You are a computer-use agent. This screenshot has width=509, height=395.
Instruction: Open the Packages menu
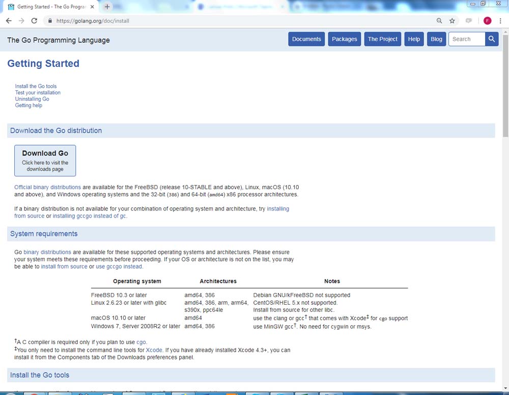point(345,39)
